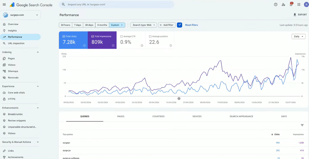The image size is (309, 159).
Task: Click the URL inspection magnifier icon
Action: 4,43
